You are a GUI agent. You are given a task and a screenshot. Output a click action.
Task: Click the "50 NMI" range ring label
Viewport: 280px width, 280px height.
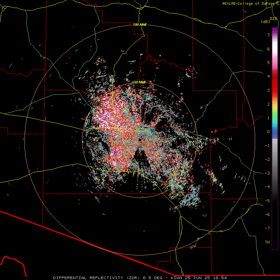coord(140,82)
